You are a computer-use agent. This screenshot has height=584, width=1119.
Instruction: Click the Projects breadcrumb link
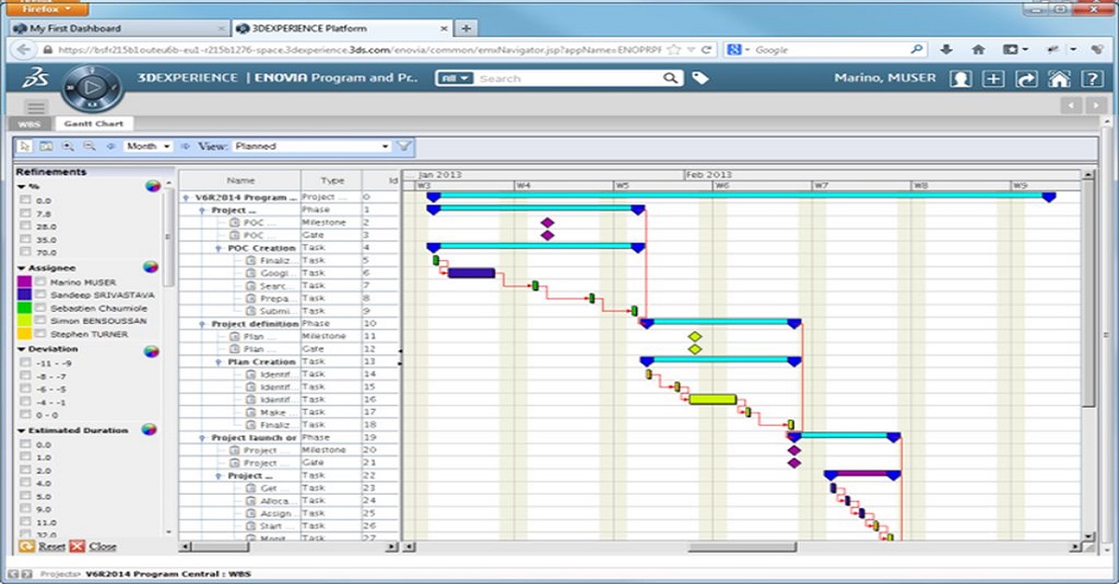tap(58, 574)
